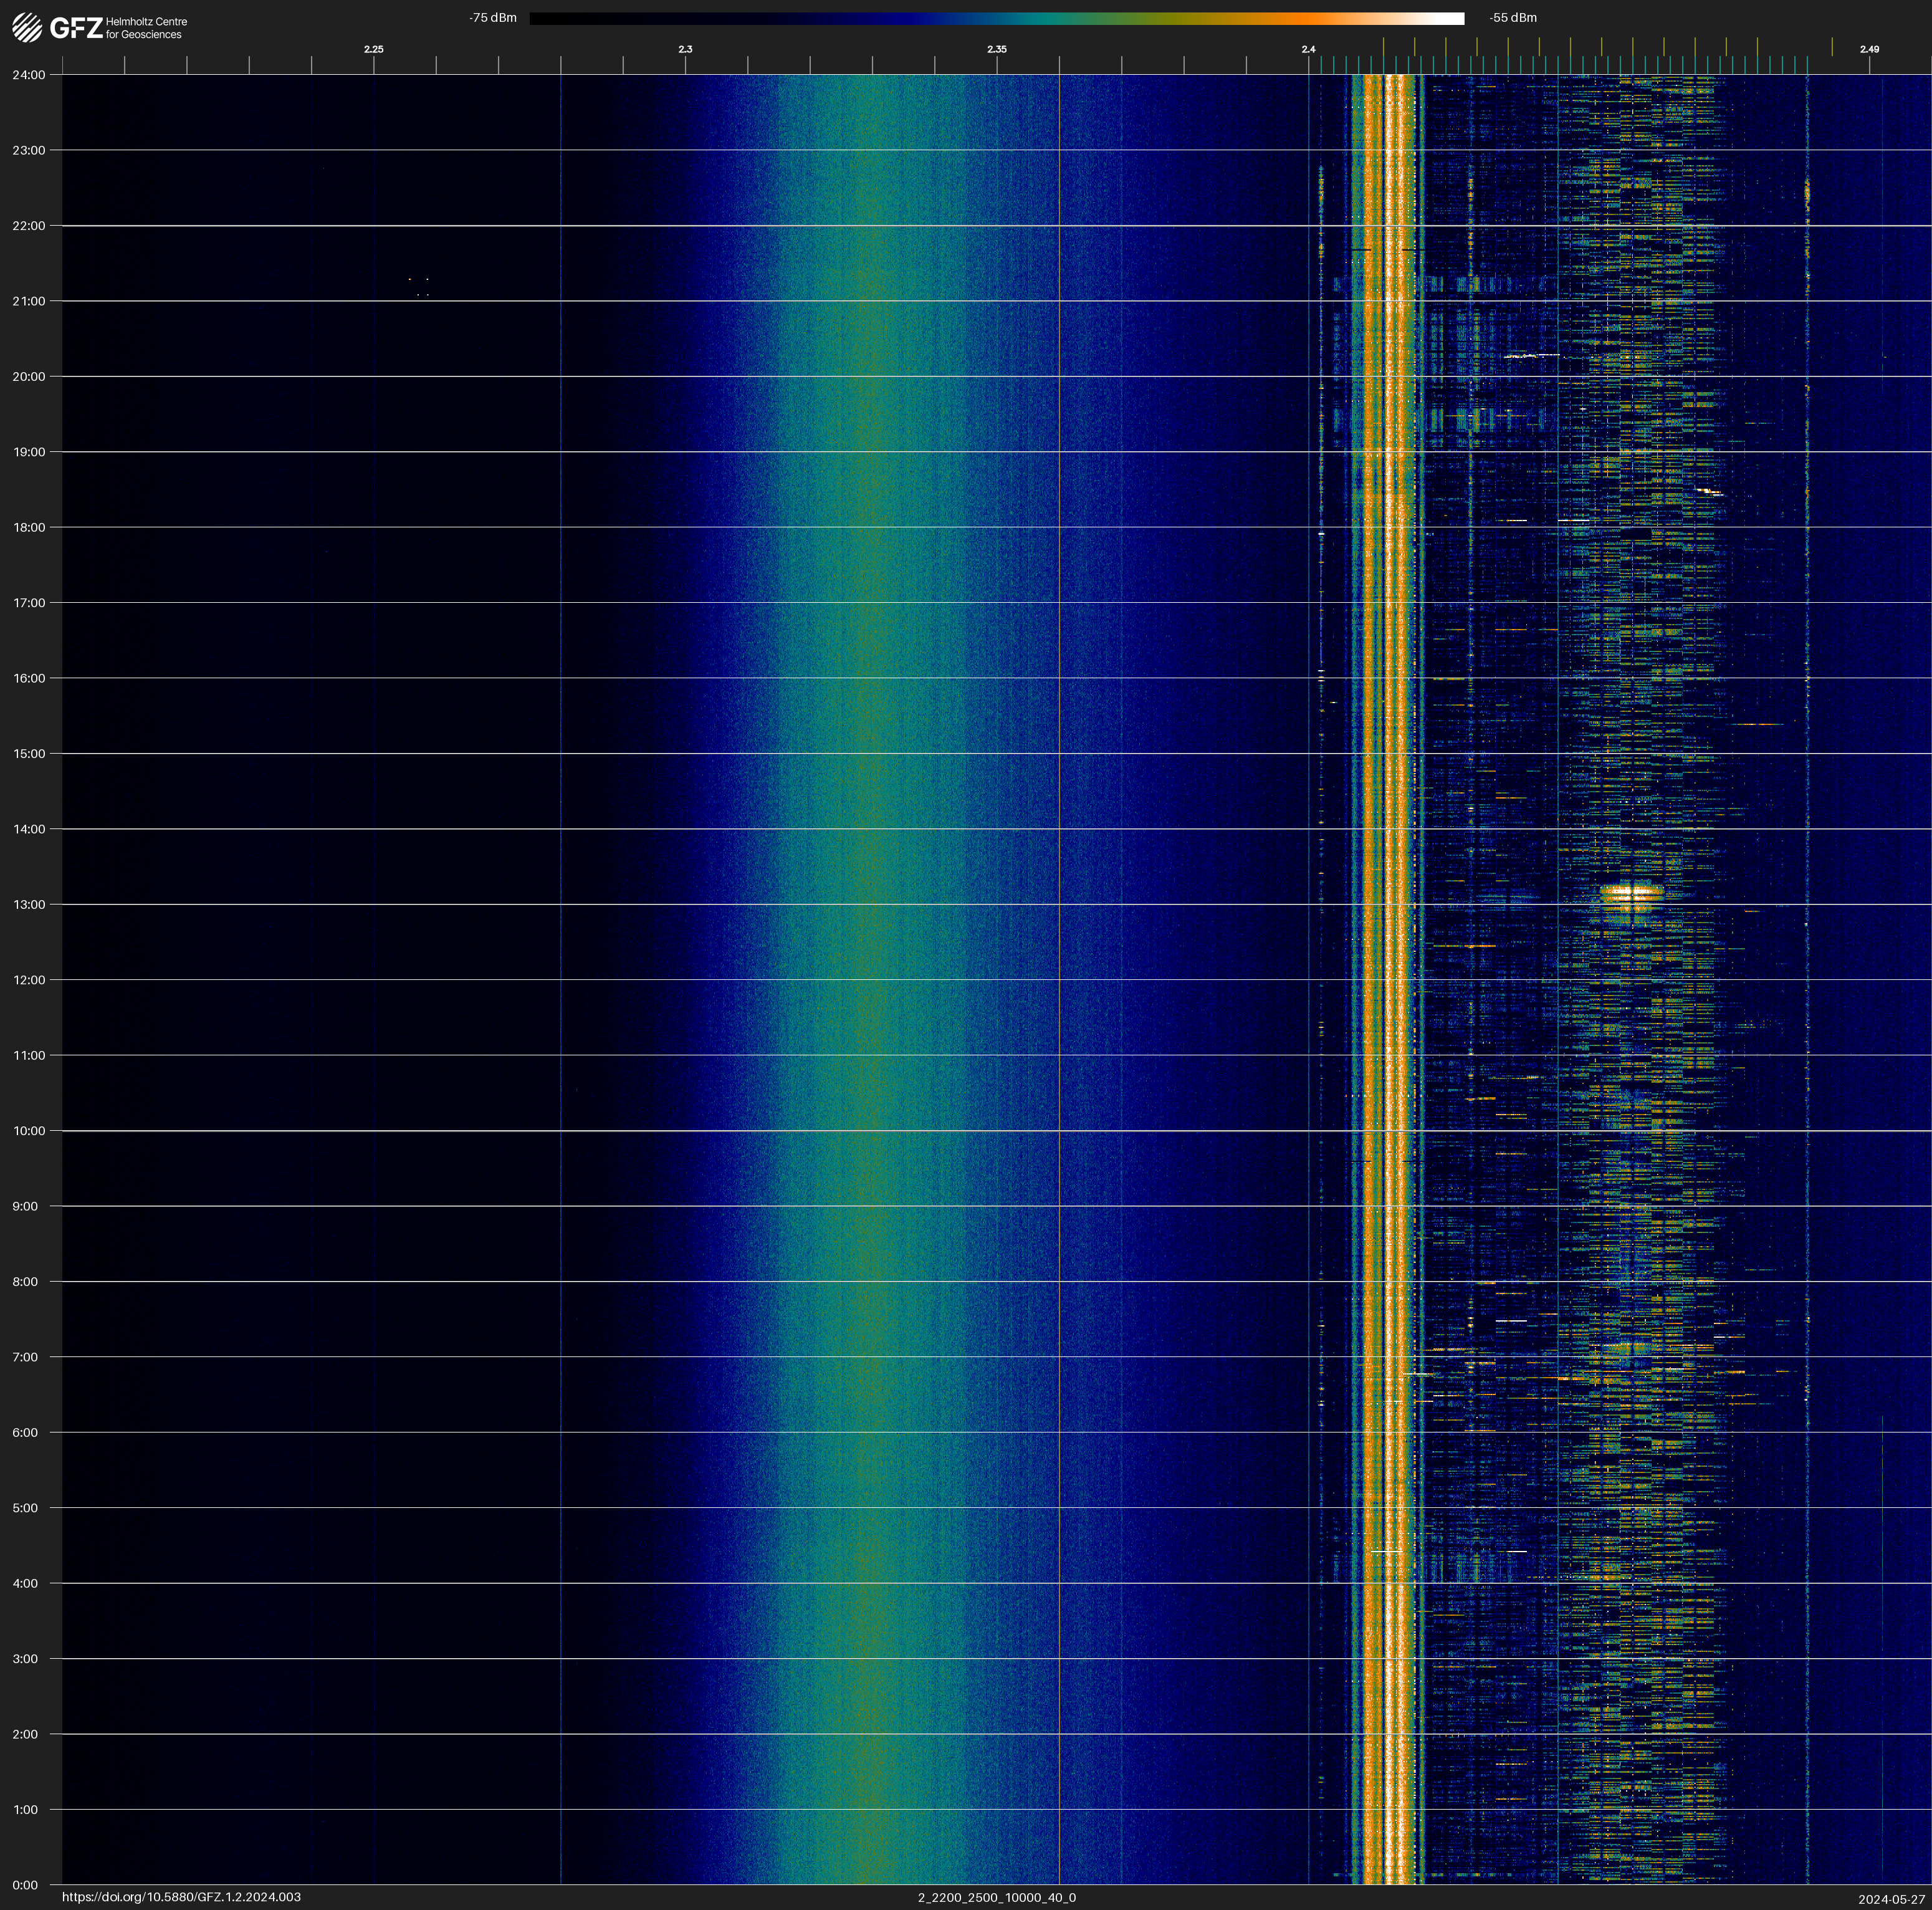Image resolution: width=1932 pixels, height=1910 pixels.
Task: Click the 6:00 time marker
Action: click(26, 1432)
